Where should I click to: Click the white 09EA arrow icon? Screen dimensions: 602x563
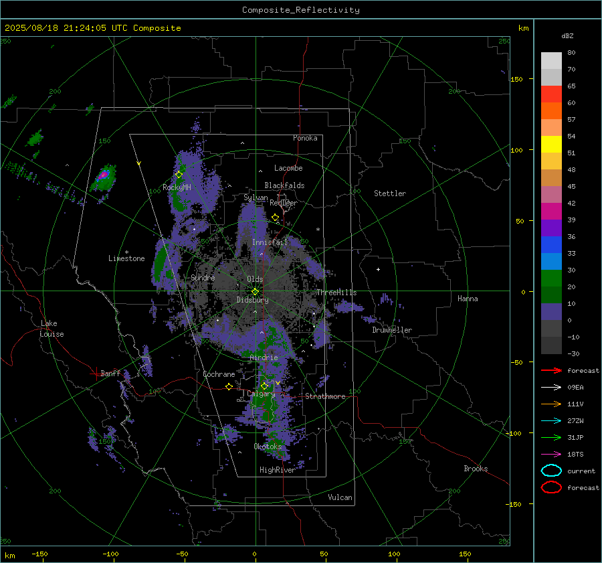(x=551, y=388)
